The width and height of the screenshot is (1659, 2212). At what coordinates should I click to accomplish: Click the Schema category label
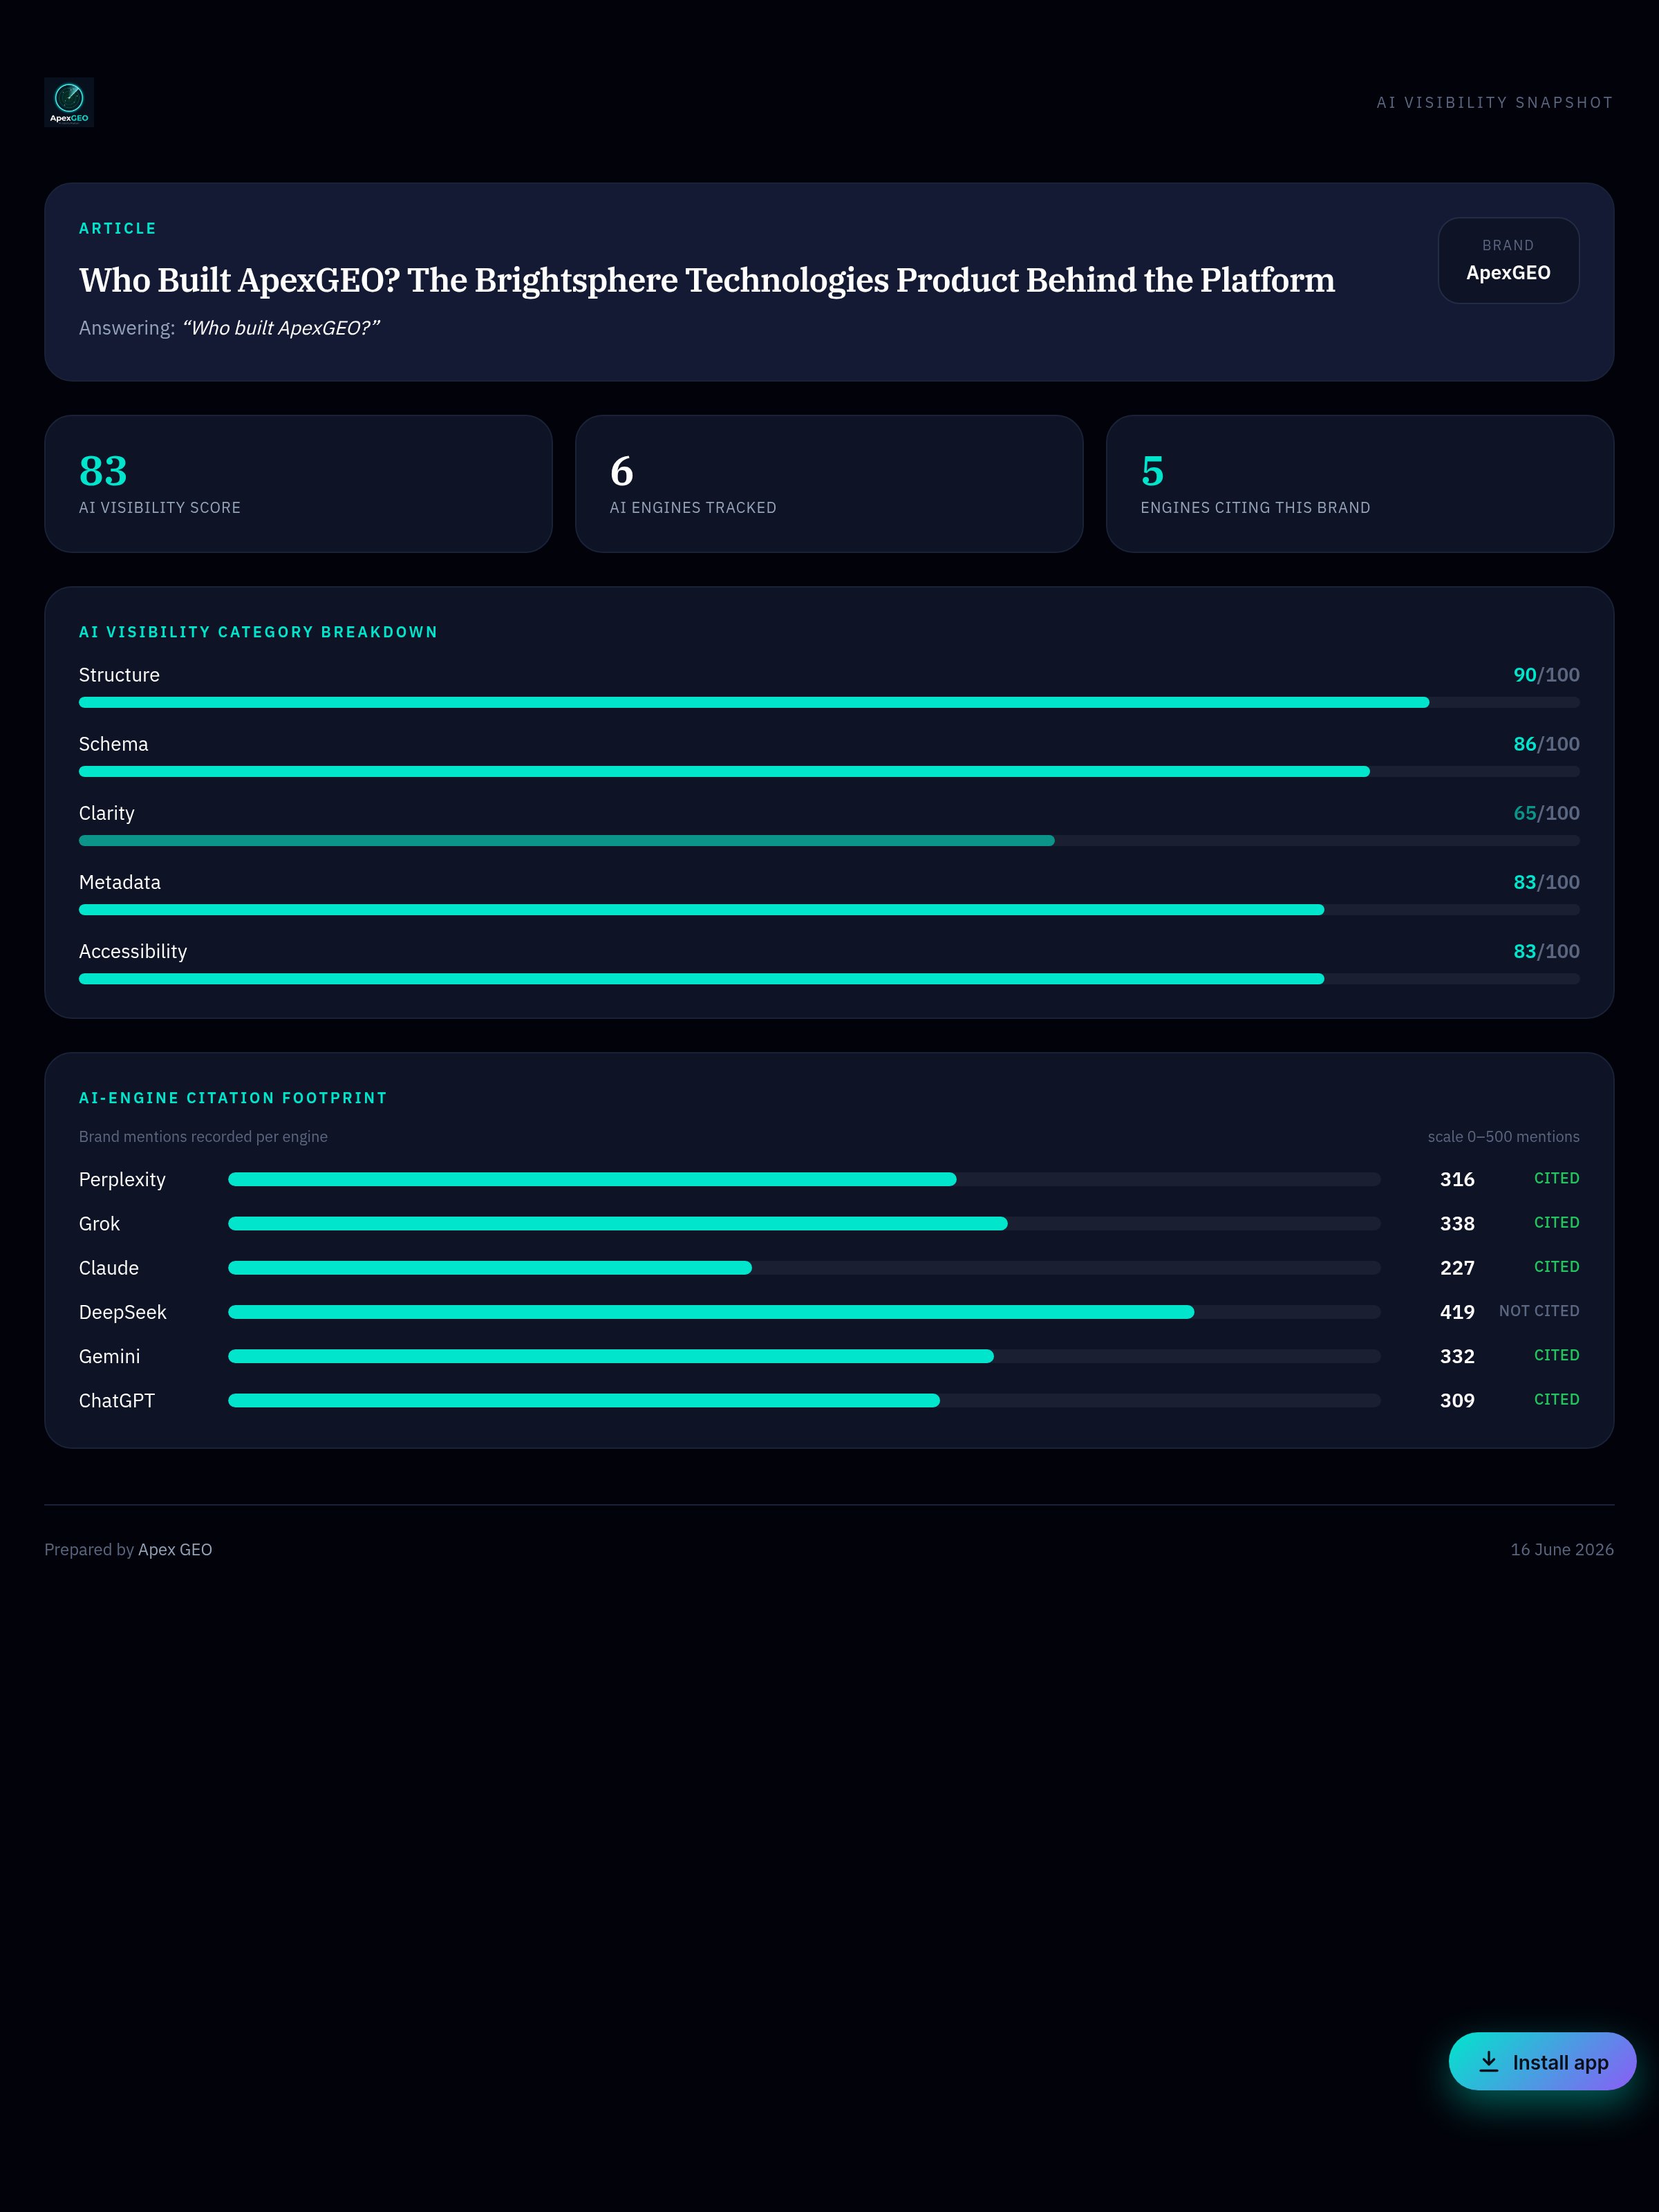pos(113,744)
